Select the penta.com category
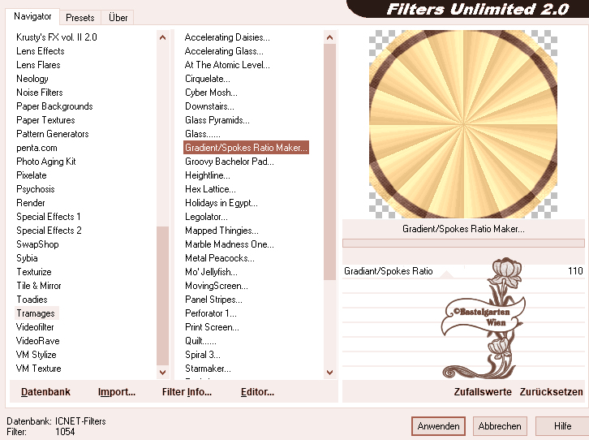The height and width of the screenshot is (440, 589). pyautogui.click(x=37, y=148)
